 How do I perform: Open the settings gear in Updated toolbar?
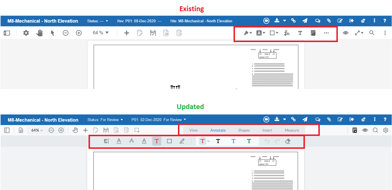(x=386, y=130)
